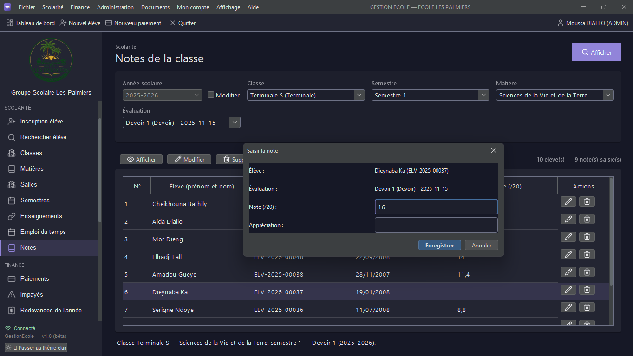Click Quitter in the toolbar
Image resolution: width=633 pixels, height=356 pixels.
pyautogui.click(x=183, y=23)
